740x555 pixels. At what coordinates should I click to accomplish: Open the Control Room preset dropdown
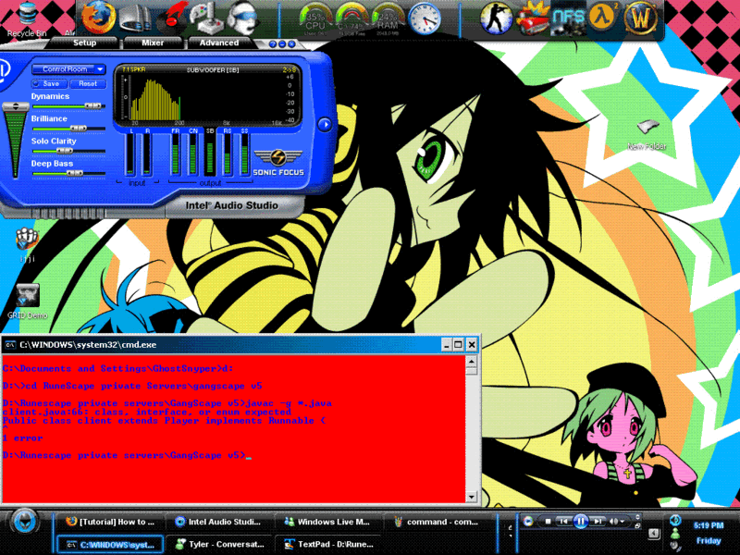coord(68,68)
